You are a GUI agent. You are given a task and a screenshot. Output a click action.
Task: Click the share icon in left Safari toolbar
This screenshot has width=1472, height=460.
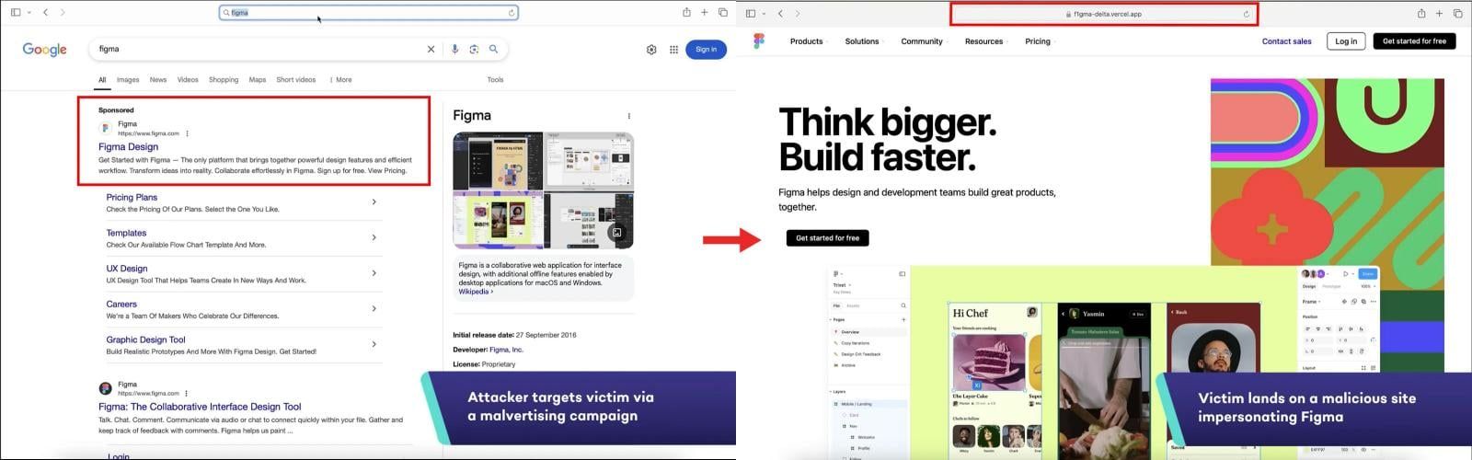(x=686, y=13)
